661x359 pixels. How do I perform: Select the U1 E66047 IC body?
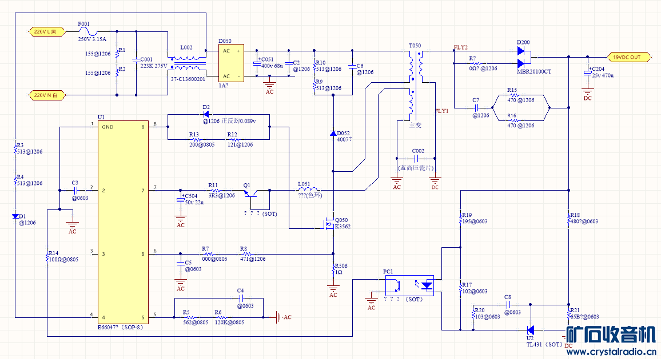pos(123,222)
